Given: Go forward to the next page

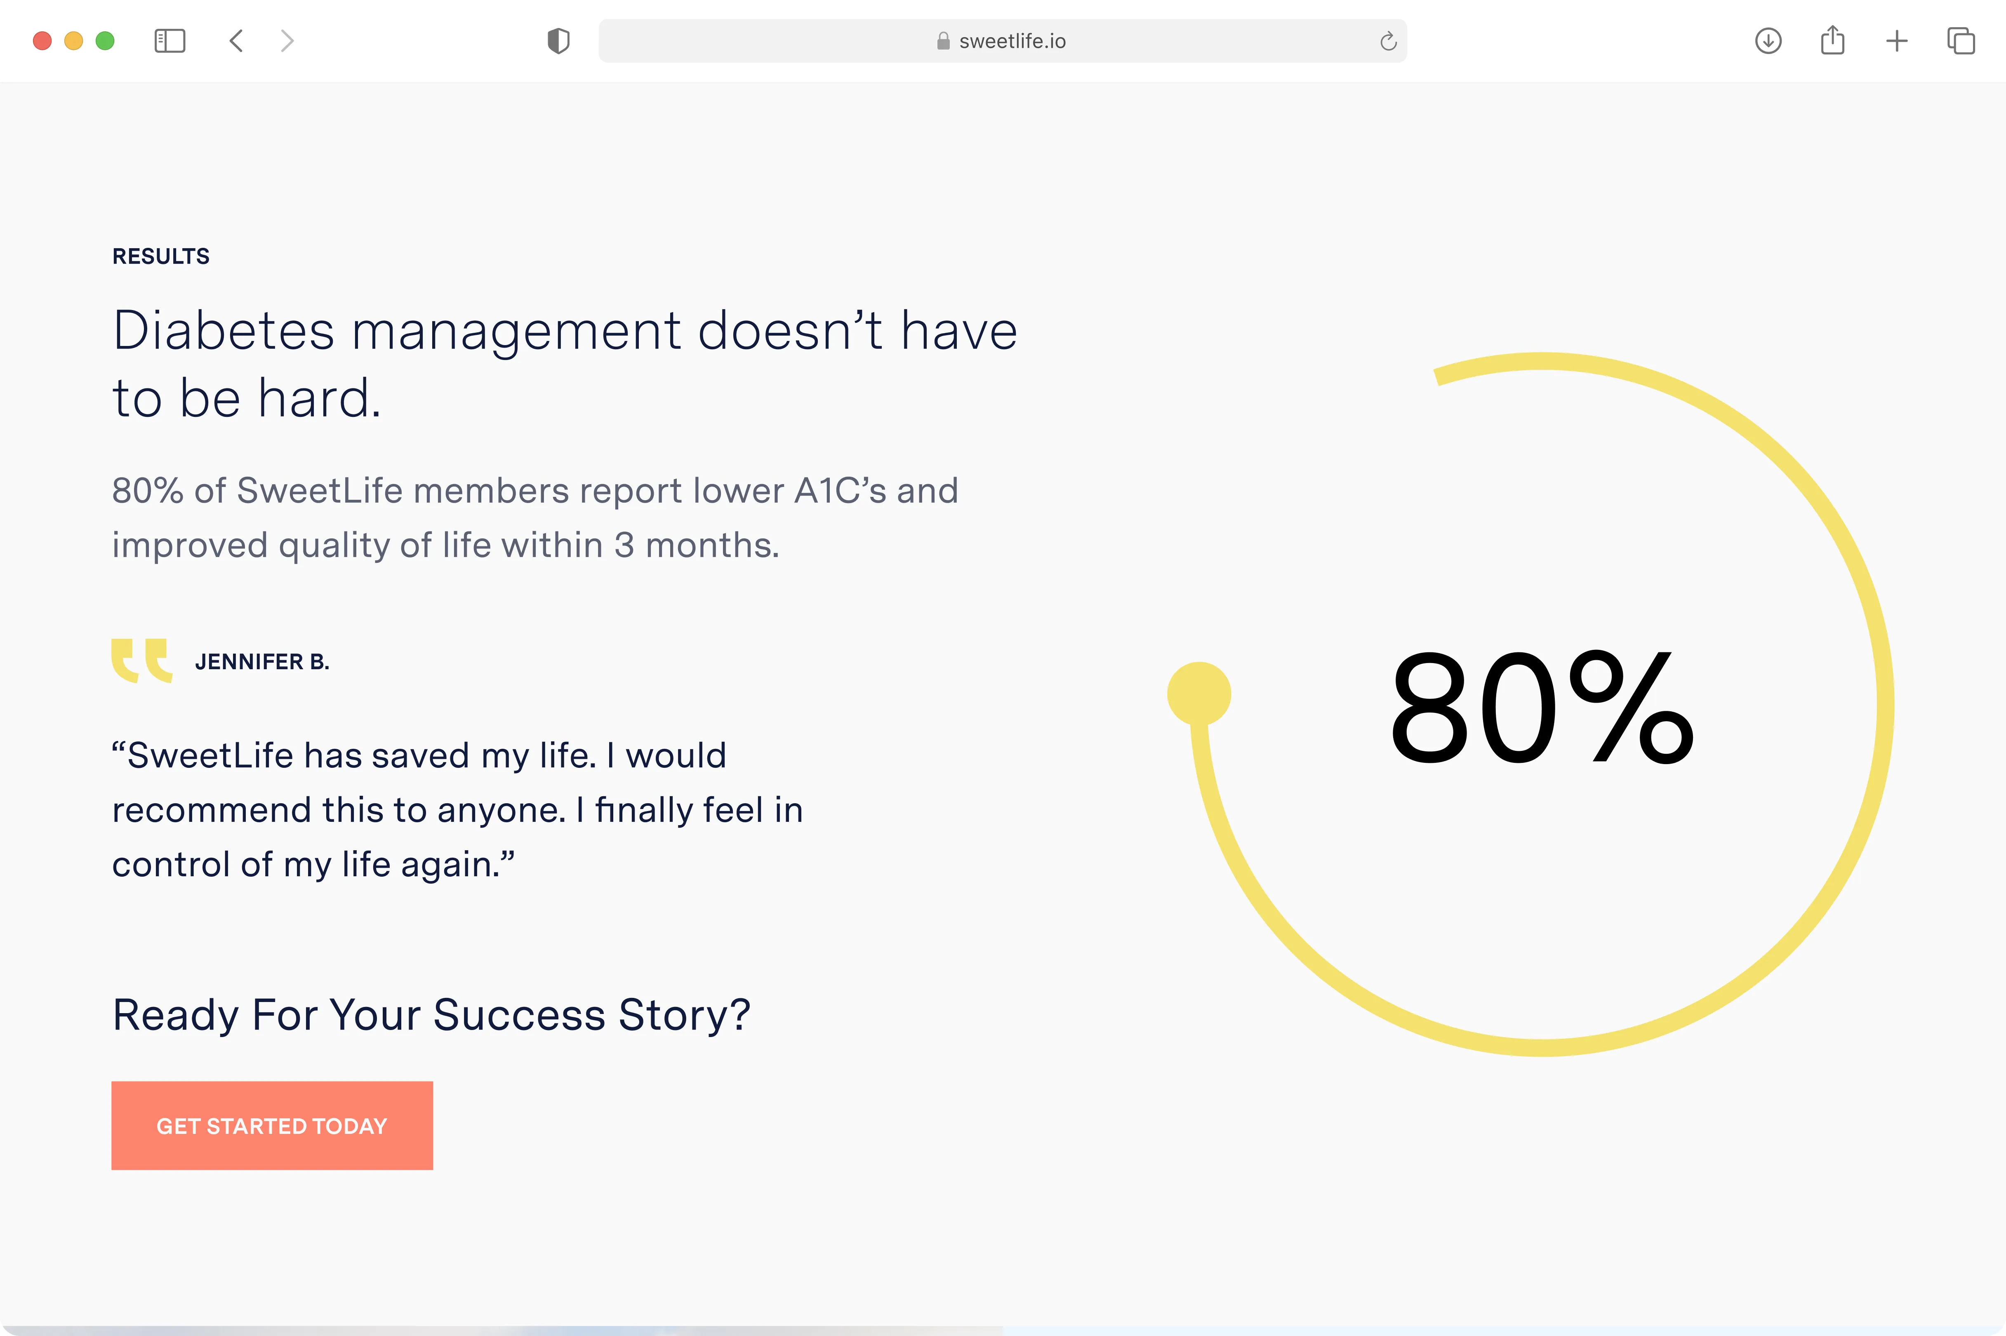Looking at the screenshot, I should [x=287, y=41].
